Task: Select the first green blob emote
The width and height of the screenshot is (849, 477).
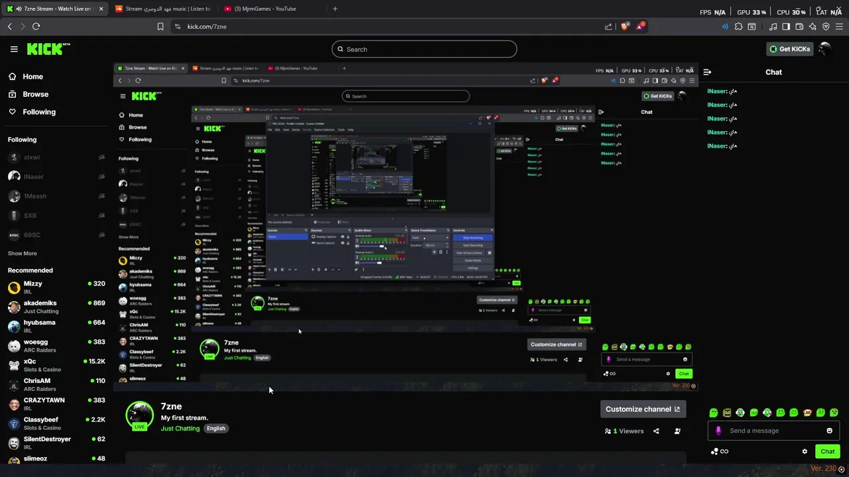Action: (714, 413)
